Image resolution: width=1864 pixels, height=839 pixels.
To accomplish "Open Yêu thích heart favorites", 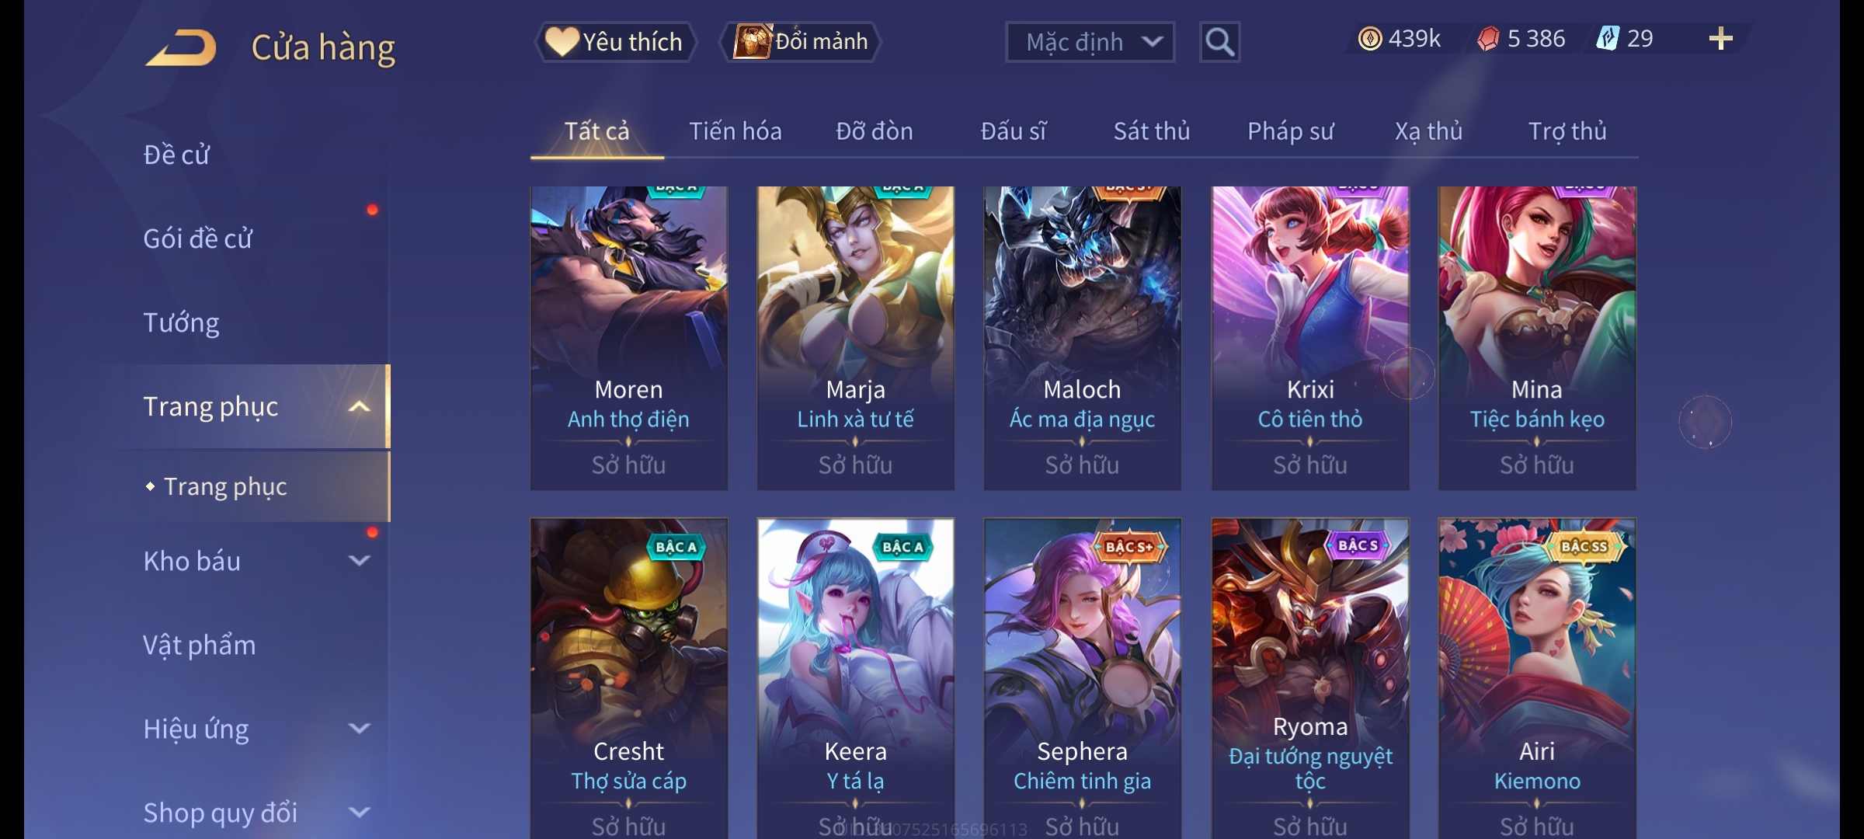I will coord(615,42).
